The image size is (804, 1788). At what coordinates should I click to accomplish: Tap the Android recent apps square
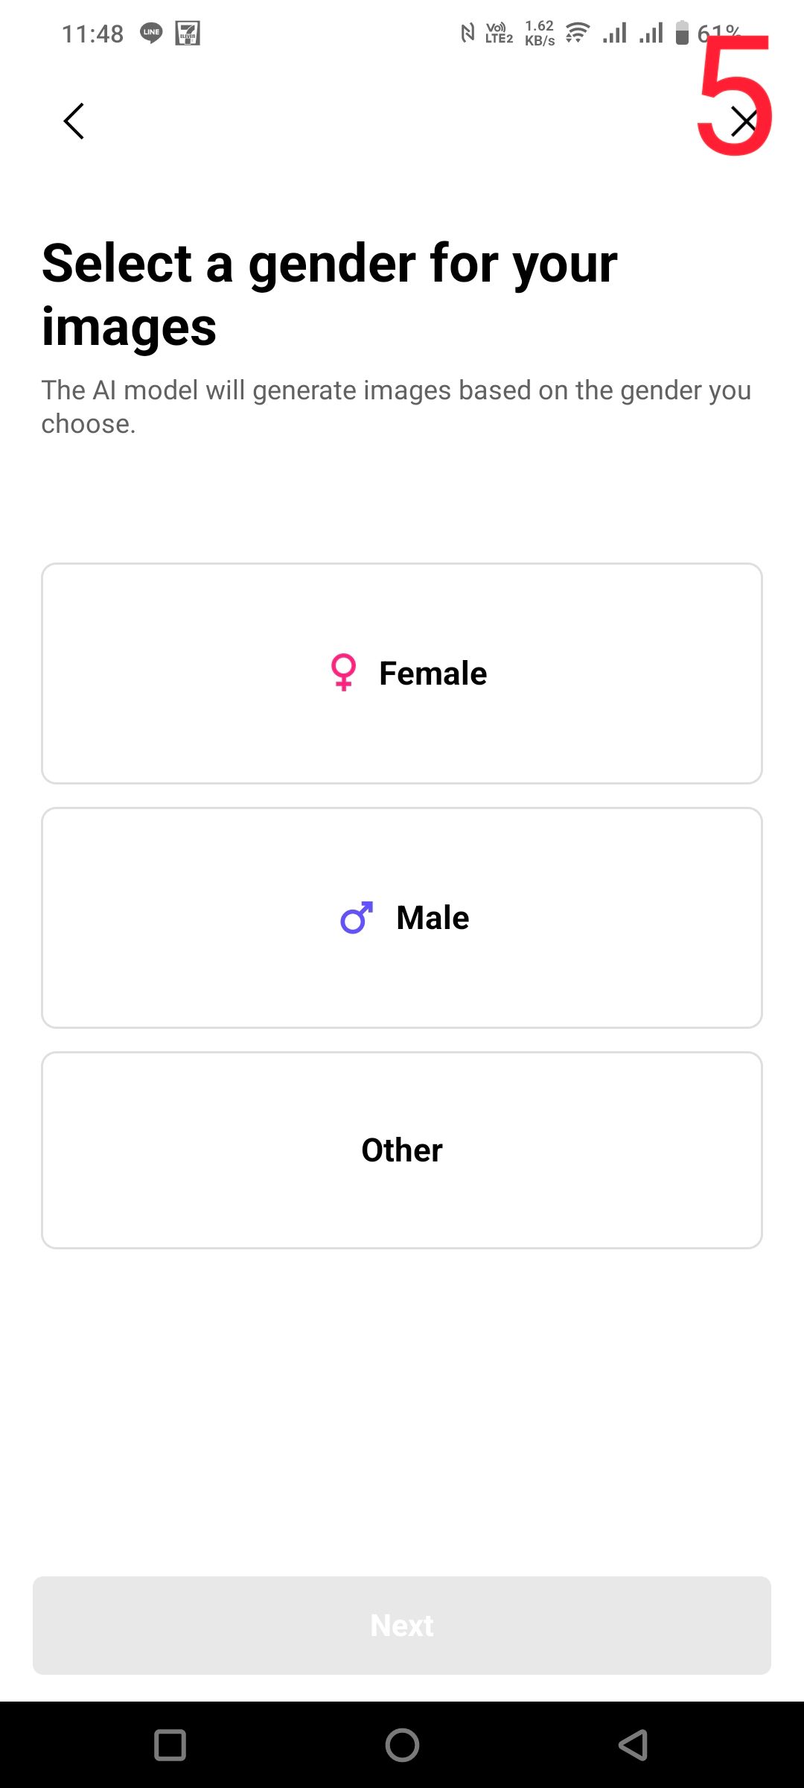pos(170,1745)
